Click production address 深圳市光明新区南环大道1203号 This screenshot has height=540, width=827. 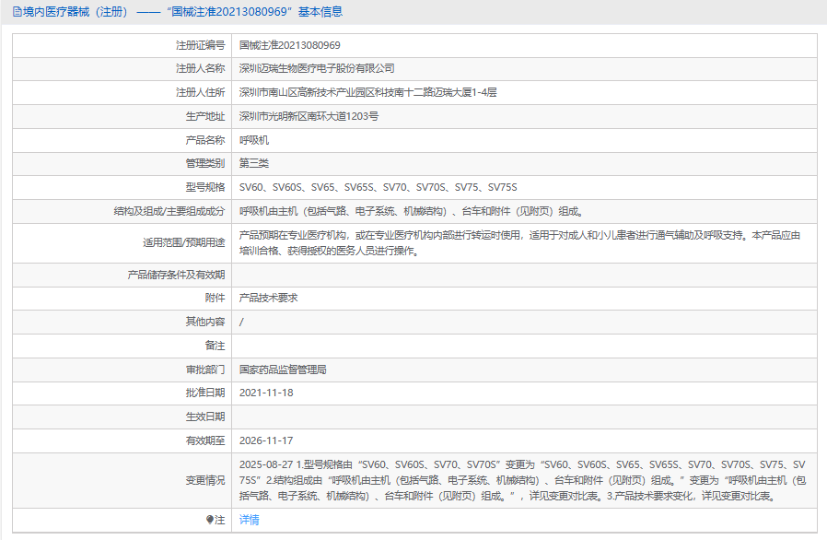(x=309, y=117)
